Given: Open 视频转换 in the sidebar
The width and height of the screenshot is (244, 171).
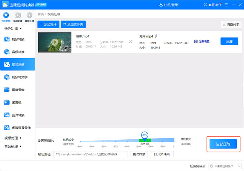Looking at the screenshot, I should (x=18, y=39).
